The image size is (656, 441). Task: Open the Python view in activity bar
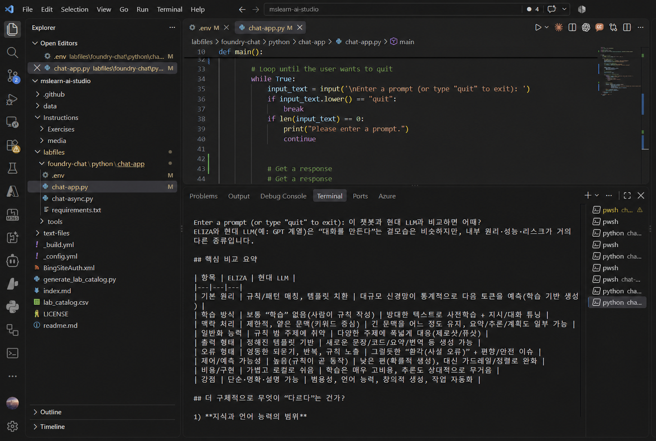(12, 306)
